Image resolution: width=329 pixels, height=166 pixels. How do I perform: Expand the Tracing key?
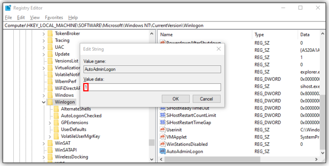click(44, 41)
